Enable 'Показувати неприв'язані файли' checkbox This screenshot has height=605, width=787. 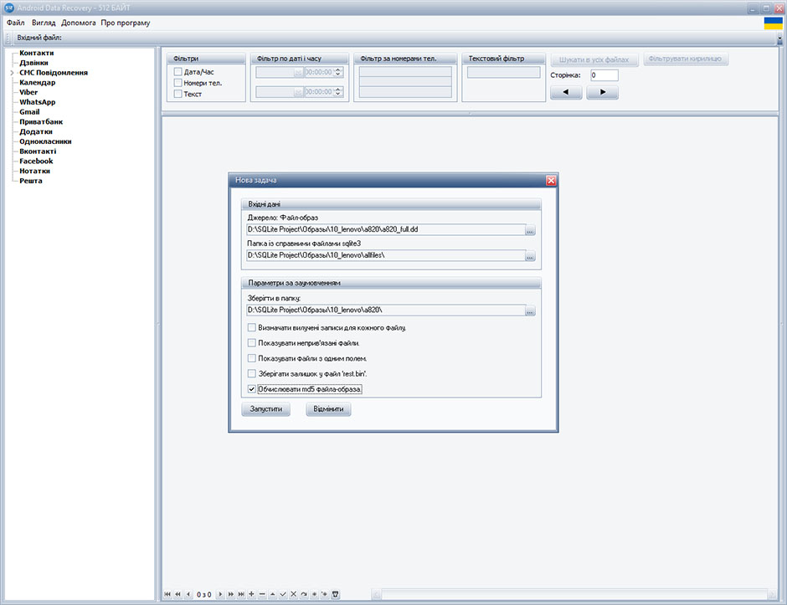(x=253, y=343)
